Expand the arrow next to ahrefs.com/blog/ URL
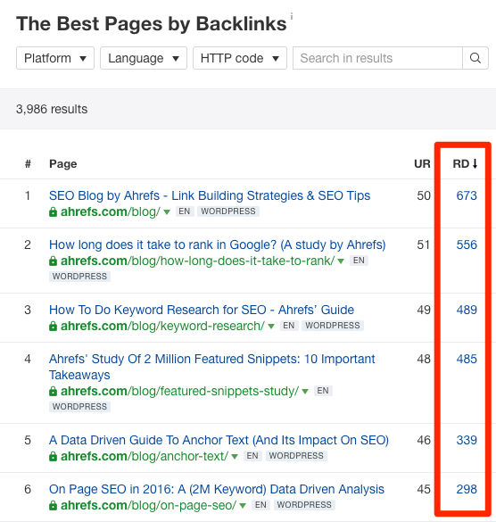496x522 pixels. [x=167, y=212]
